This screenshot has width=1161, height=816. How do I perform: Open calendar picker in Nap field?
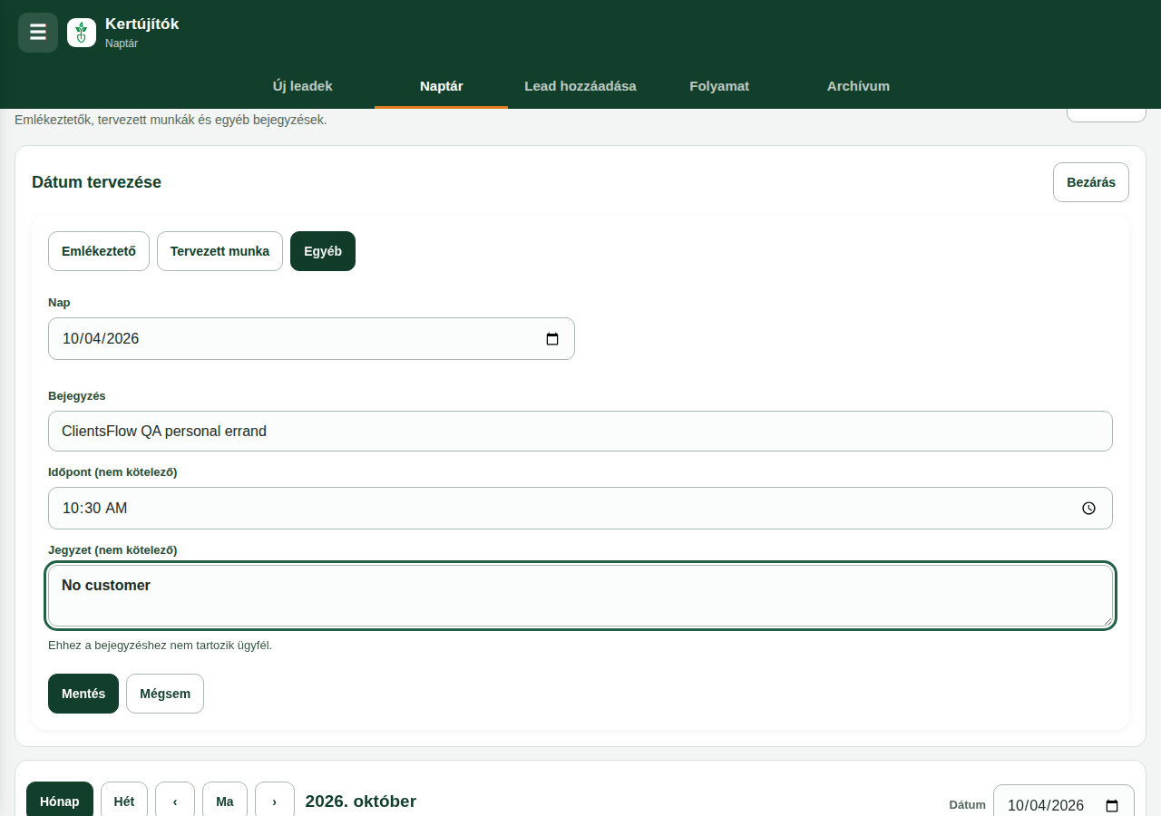click(552, 339)
